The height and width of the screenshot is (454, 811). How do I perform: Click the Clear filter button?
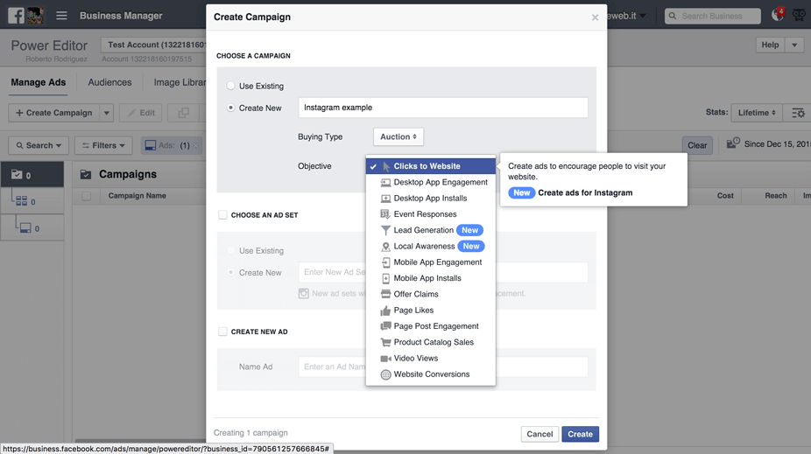[697, 146]
